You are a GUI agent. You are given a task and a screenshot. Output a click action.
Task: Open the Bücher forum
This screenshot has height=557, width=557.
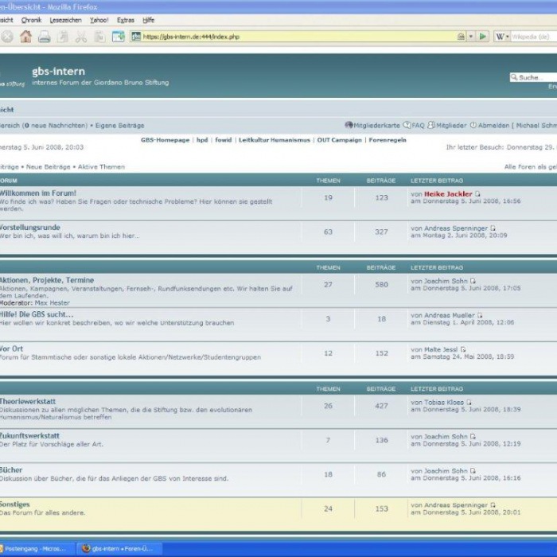(11, 470)
